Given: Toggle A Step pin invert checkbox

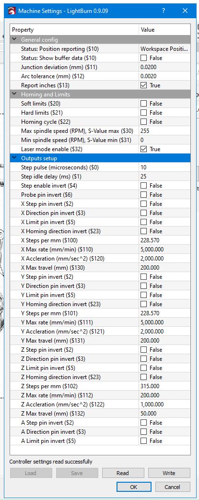Looking at the screenshot, I should (143, 423).
